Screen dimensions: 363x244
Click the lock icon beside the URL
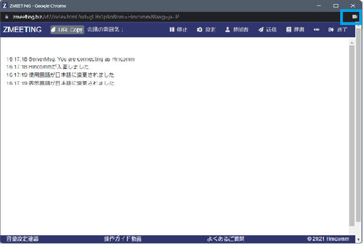pyautogui.click(x=7, y=17)
